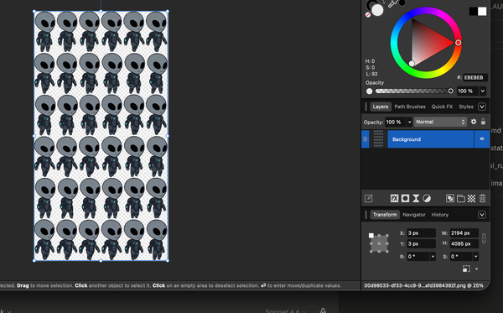Screen dimensions: 503x313
Task: Edit the X position field
Action: 421,233
